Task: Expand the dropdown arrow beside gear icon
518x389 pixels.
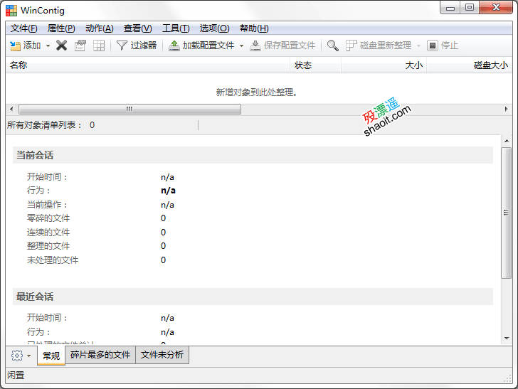Action: tap(29, 356)
